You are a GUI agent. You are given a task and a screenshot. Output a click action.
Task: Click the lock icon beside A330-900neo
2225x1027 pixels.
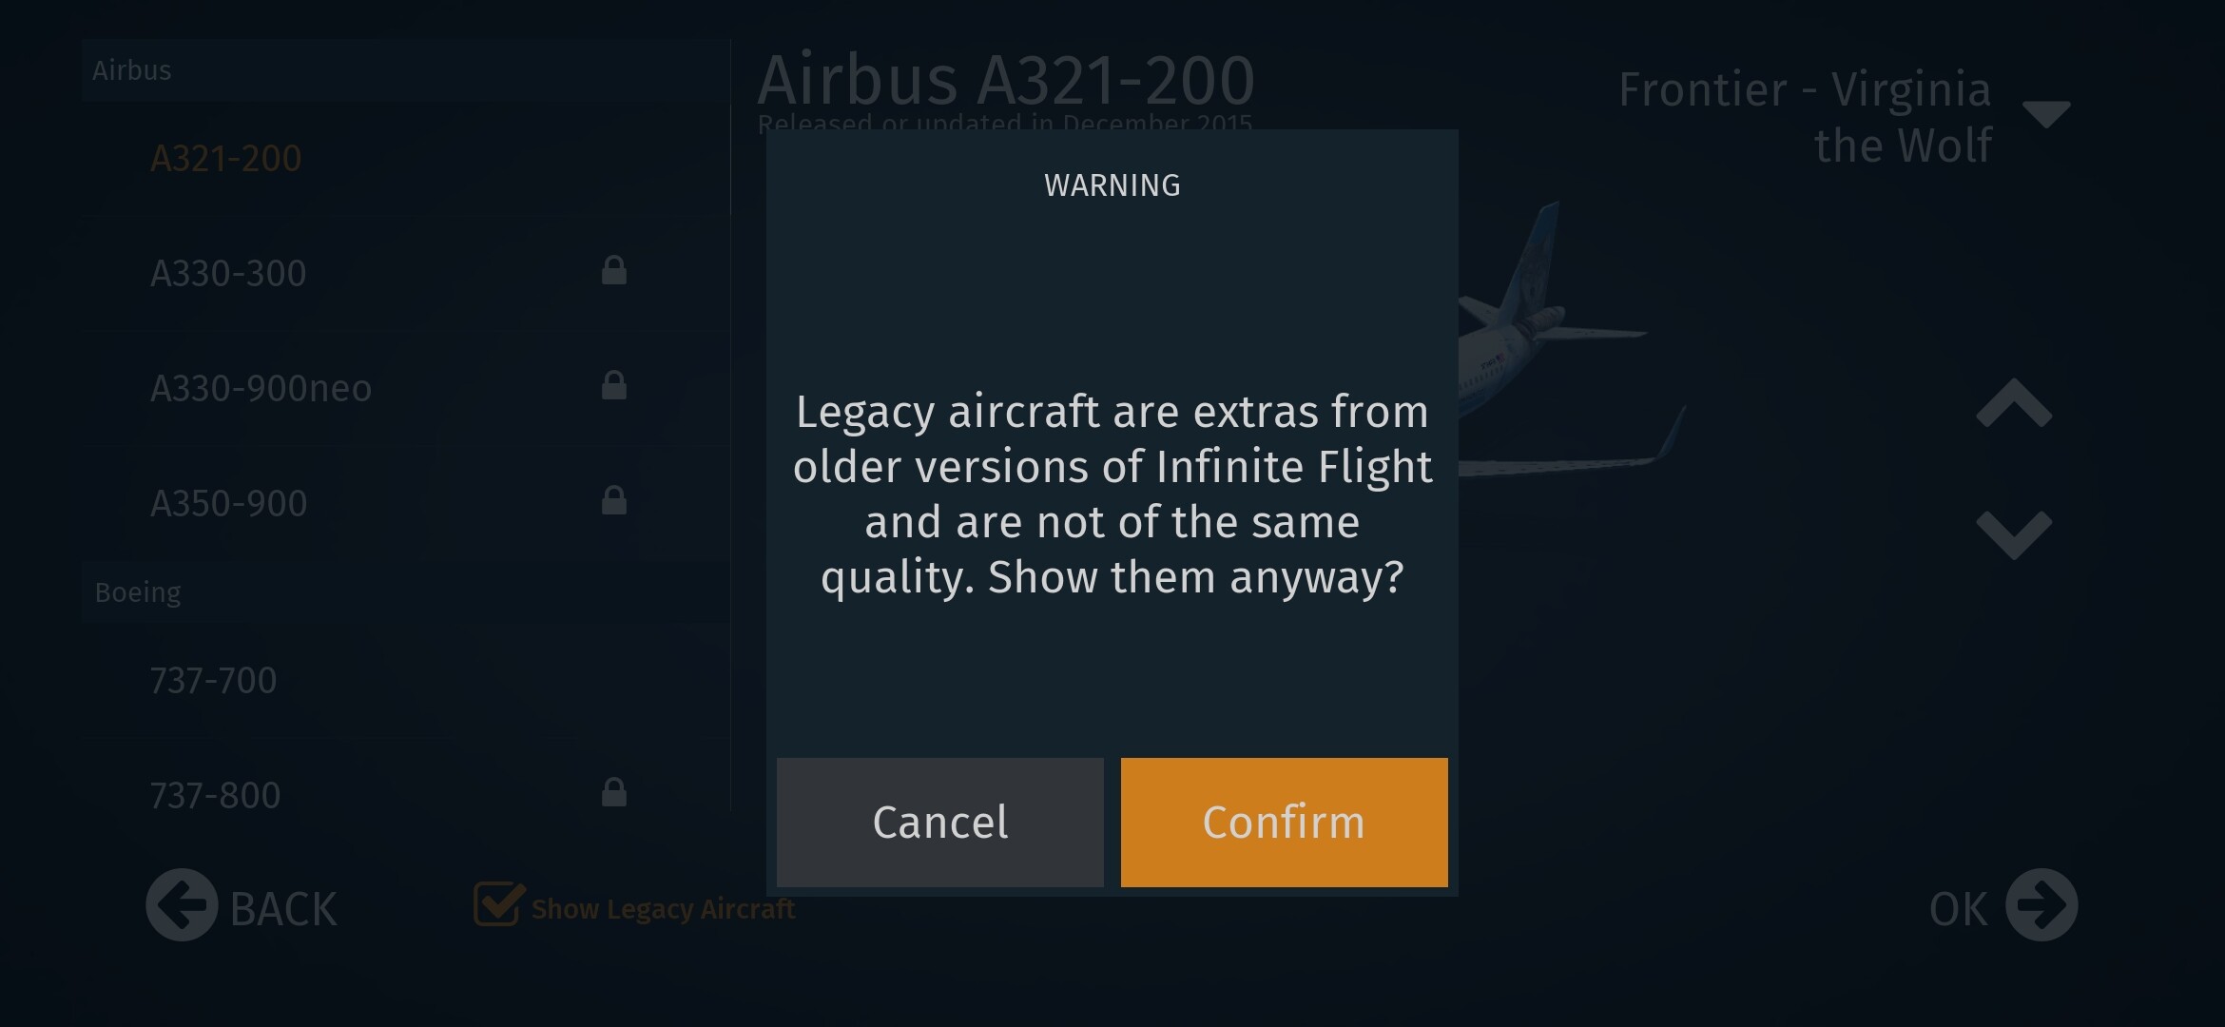(x=614, y=385)
